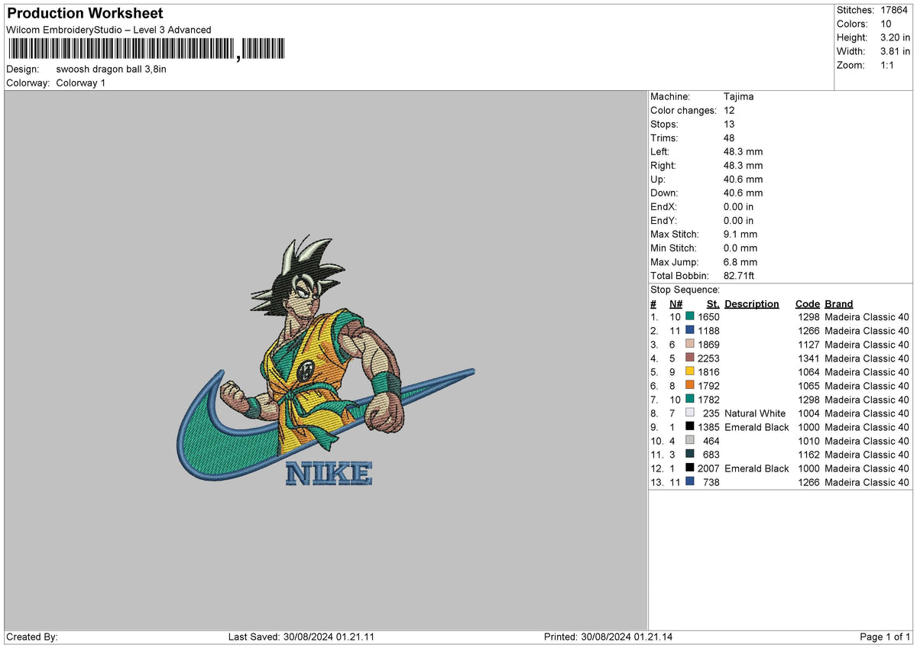Click thread code 1127
This screenshot has height=648, width=917.
click(808, 345)
